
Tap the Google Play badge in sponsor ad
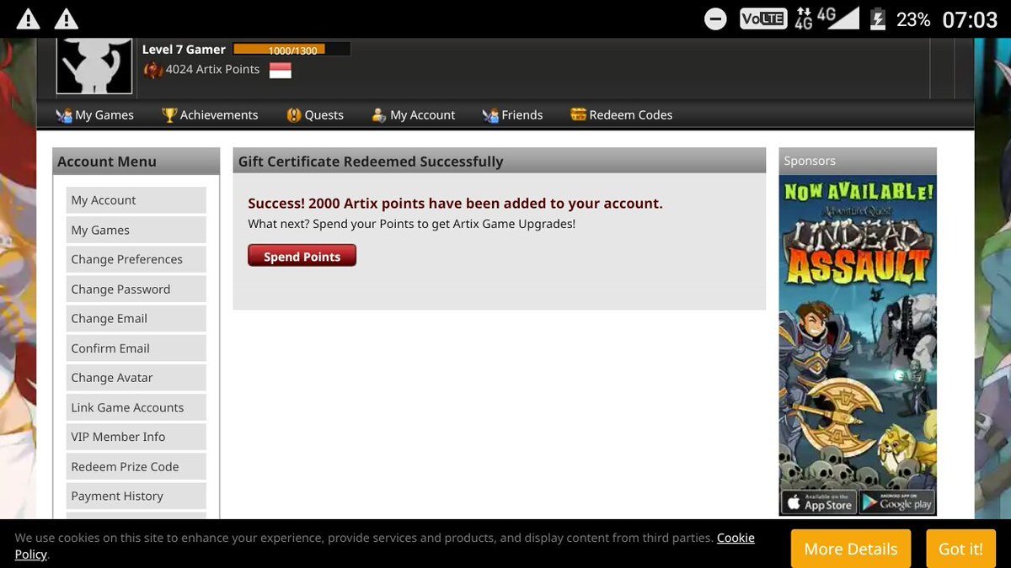(896, 502)
